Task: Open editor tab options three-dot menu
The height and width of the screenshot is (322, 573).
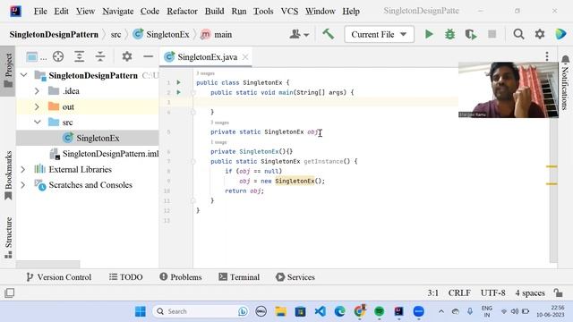Action: 547,56
